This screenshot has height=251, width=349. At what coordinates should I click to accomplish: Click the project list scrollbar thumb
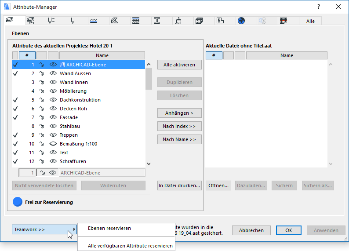coord(149,79)
